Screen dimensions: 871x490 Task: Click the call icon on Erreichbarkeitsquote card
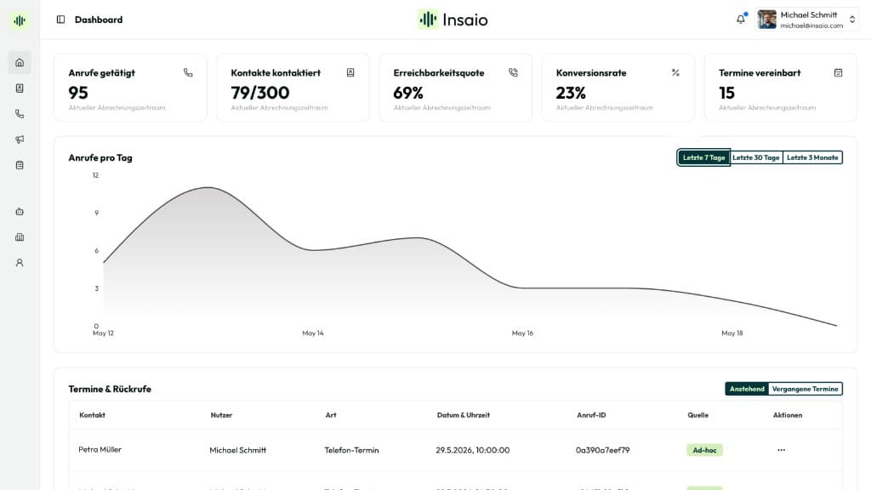click(x=513, y=73)
